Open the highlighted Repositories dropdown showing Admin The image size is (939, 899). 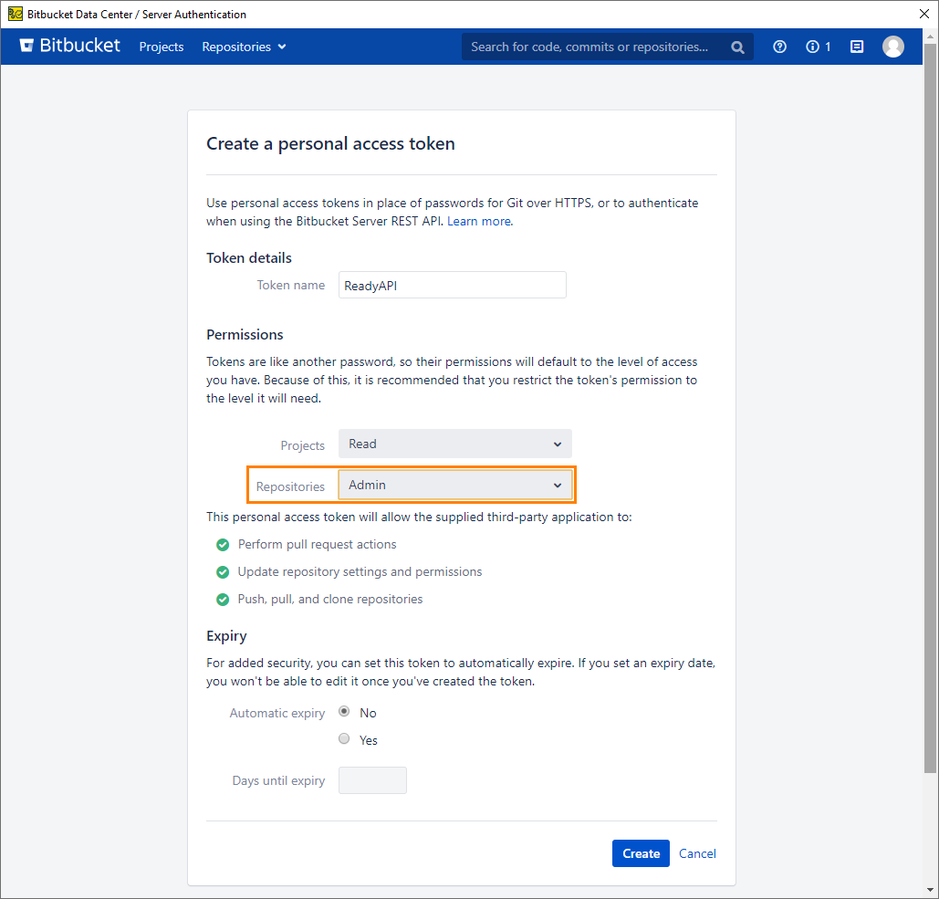coord(455,485)
